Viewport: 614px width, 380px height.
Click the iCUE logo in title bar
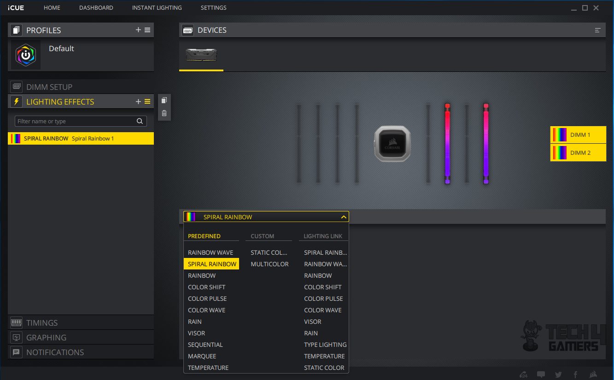click(x=16, y=8)
